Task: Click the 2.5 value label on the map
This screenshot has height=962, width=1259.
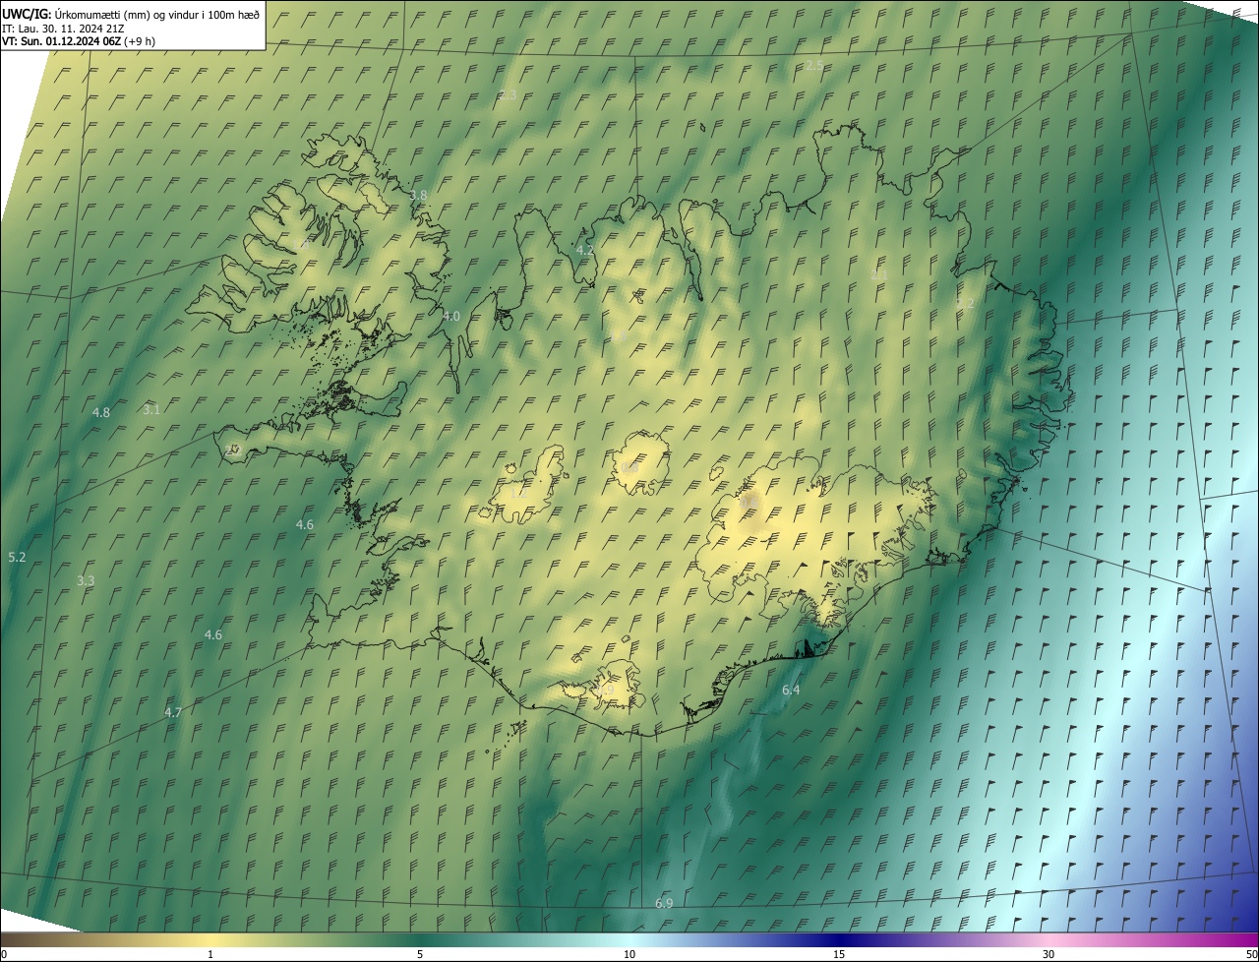Action: (x=814, y=65)
